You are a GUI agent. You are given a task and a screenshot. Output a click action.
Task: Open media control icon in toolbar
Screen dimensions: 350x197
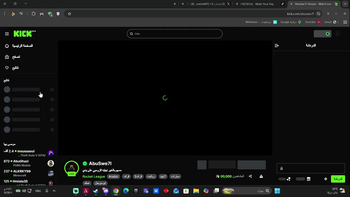pyautogui.click(x=21, y=14)
